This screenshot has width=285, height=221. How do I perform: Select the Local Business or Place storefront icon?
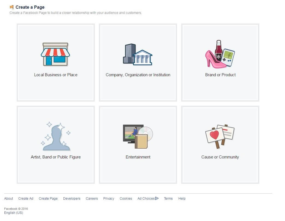[56, 54]
